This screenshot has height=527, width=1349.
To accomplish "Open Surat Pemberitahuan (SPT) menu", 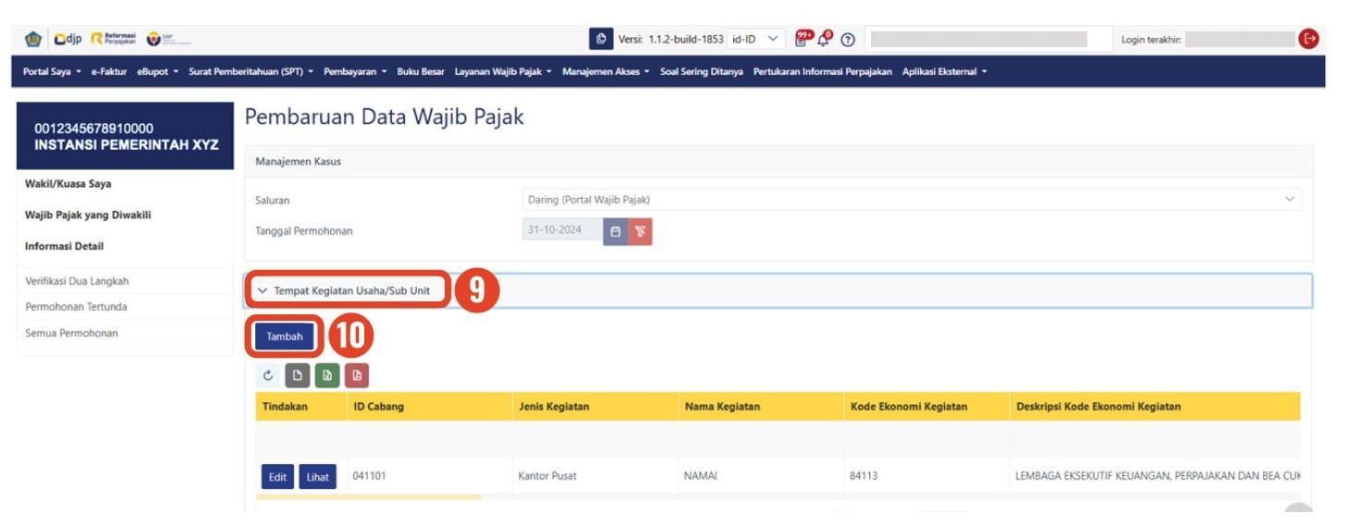I will tap(251, 72).
